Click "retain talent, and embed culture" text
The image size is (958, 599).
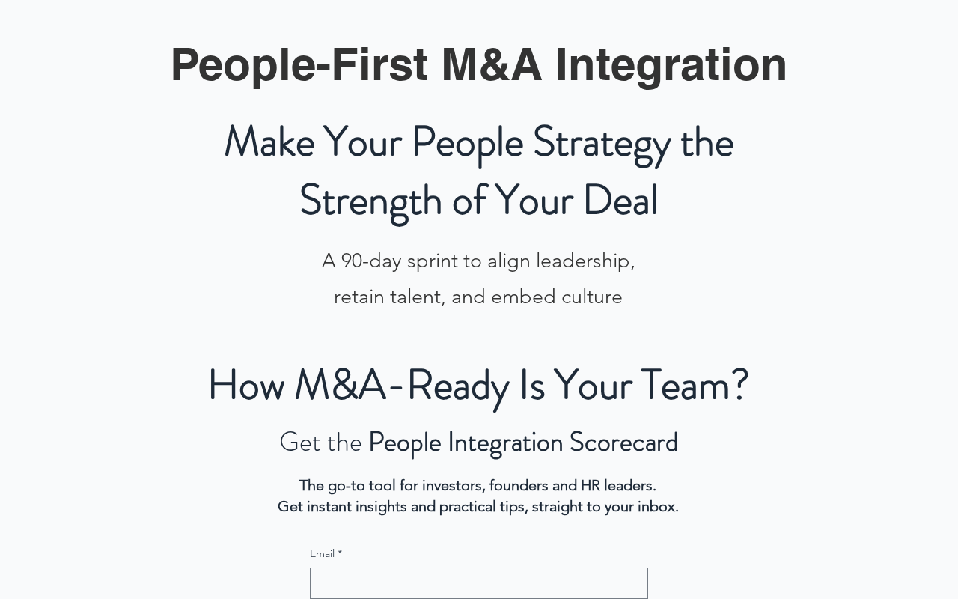[x=478, y=297]
